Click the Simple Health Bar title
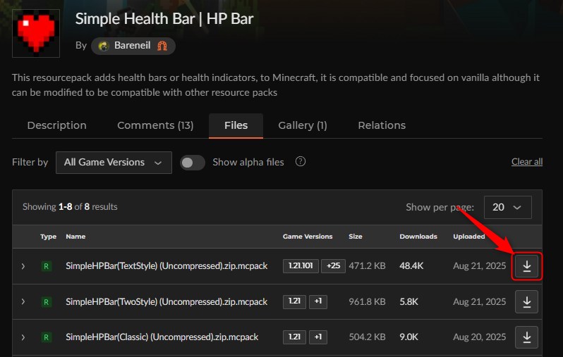This screenshot has width=563, height=357. pyautogui.click(x=164, y=18)
